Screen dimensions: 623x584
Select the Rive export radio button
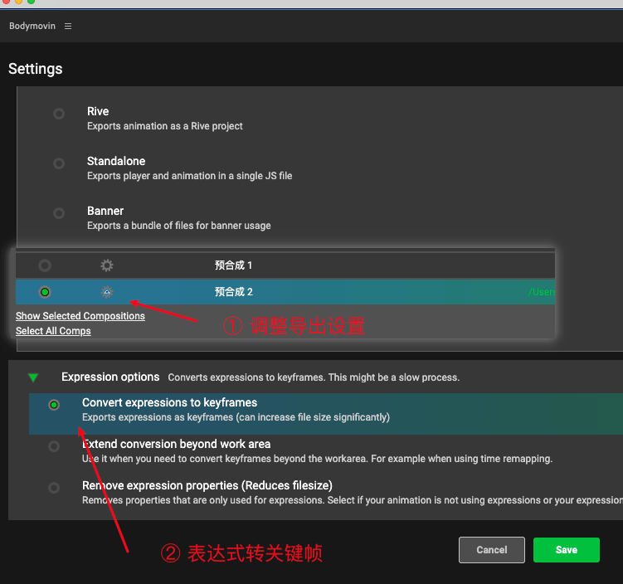pyautogui.click(x=59, y=114)
